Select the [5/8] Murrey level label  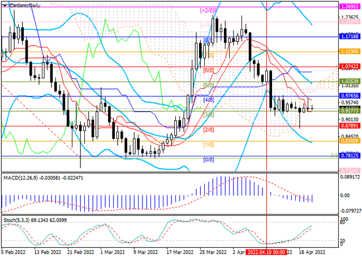(x=209, y=85)
